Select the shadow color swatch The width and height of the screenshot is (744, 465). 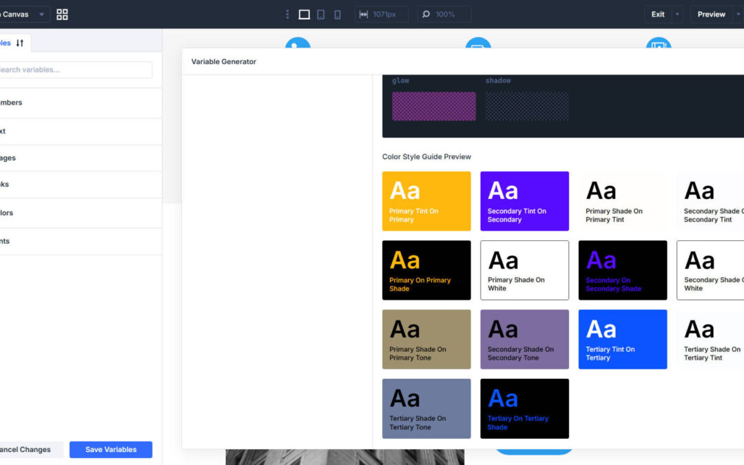pos(527,106)
